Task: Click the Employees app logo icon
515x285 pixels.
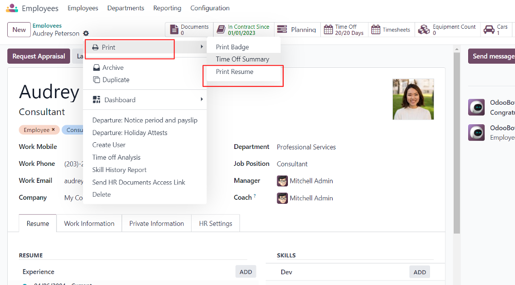Action: coord(12,8)
